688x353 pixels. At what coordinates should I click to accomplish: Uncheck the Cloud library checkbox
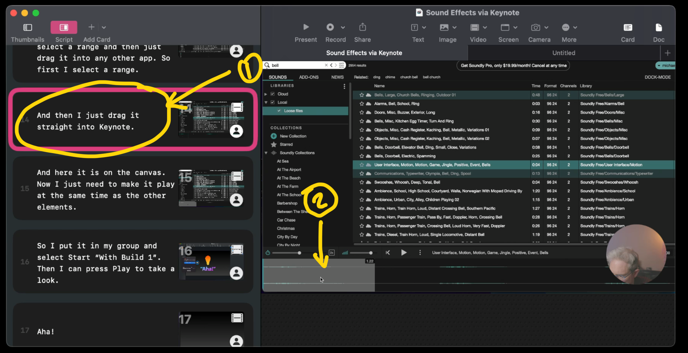[x=273, y=94]
